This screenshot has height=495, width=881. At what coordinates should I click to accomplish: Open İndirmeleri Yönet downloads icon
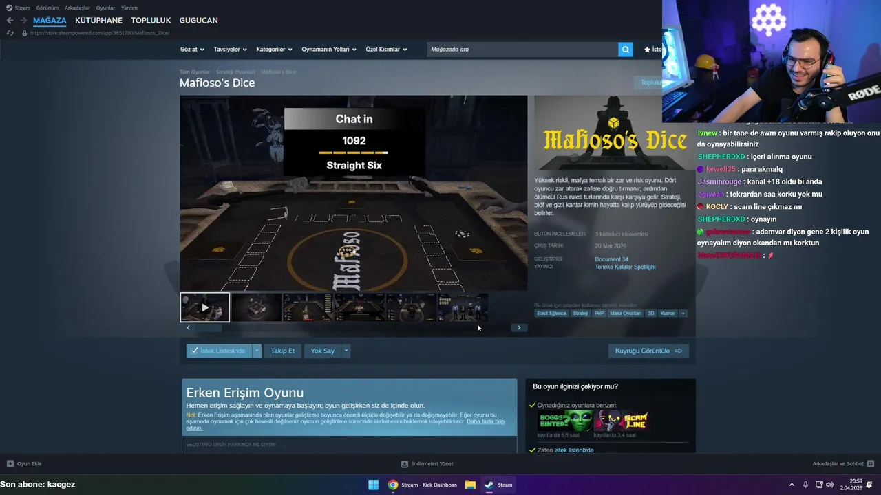click(405, 464)
